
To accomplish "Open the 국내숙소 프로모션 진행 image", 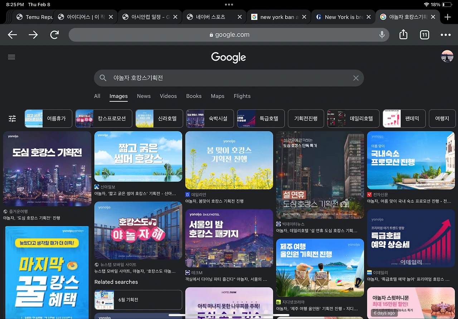I will tap(411, 160).
